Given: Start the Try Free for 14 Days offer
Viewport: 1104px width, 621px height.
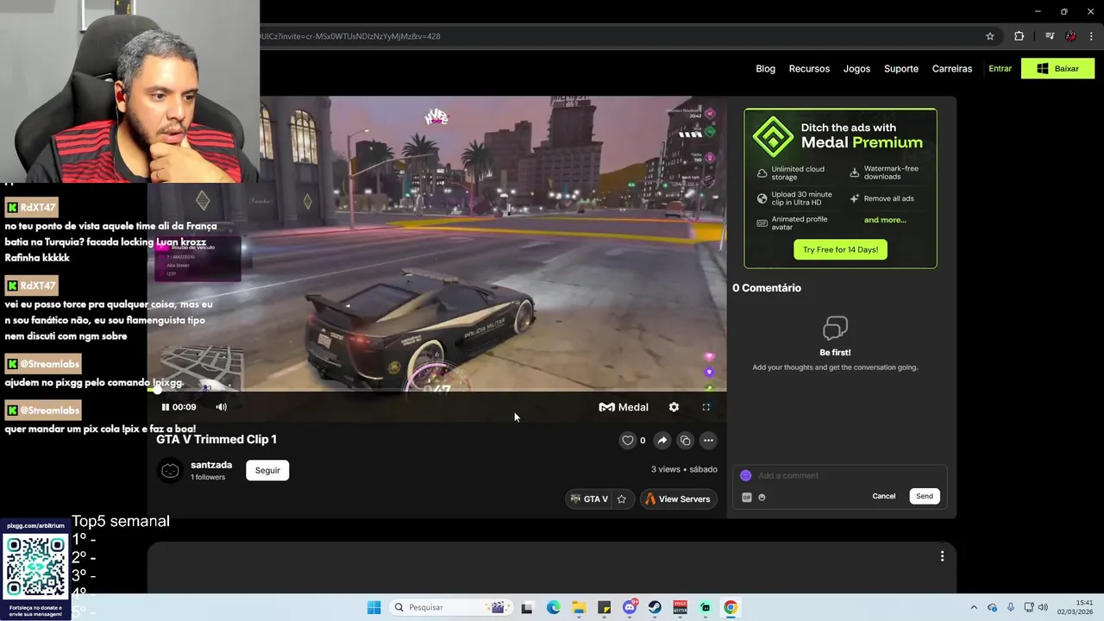Looking at the screenshot, I should 840,250.
